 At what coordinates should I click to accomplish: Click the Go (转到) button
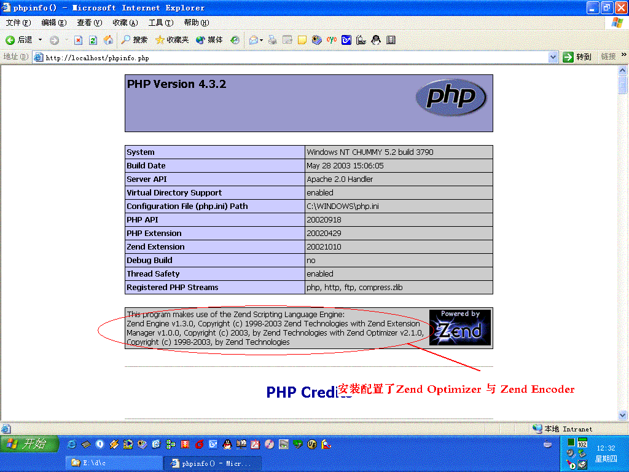point(577,57)
